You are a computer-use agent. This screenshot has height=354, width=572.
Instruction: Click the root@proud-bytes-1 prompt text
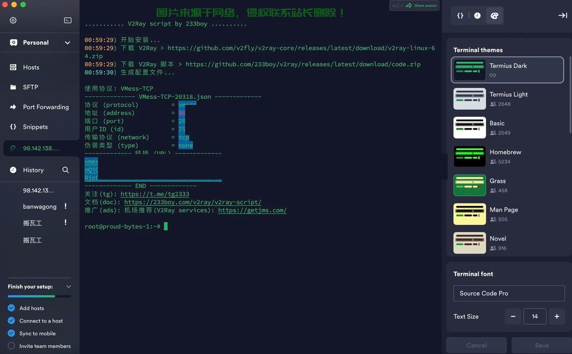tap(122, 227)
